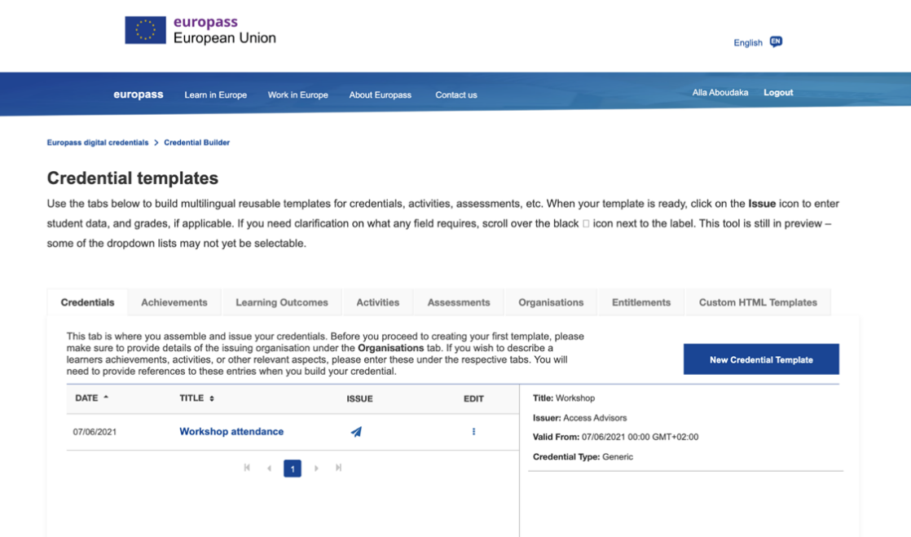Go to the last page arrow
Image resolution: width=911 pixels, height=537 pixels.
point(338,468)
